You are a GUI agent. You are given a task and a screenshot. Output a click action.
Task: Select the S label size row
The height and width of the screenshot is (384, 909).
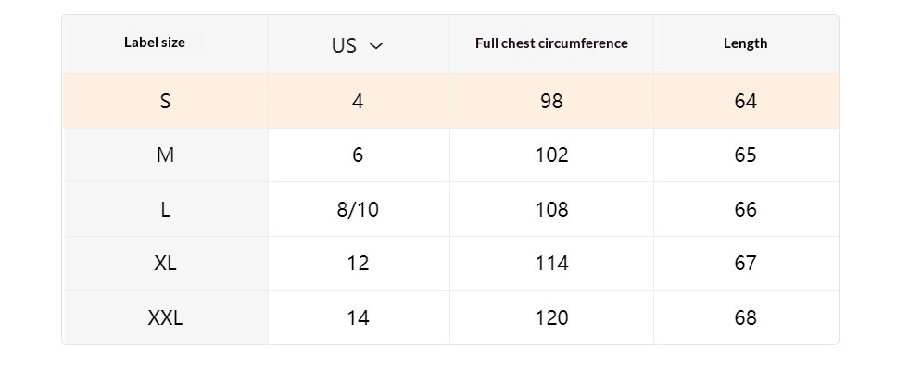click(x=165, y=101)
